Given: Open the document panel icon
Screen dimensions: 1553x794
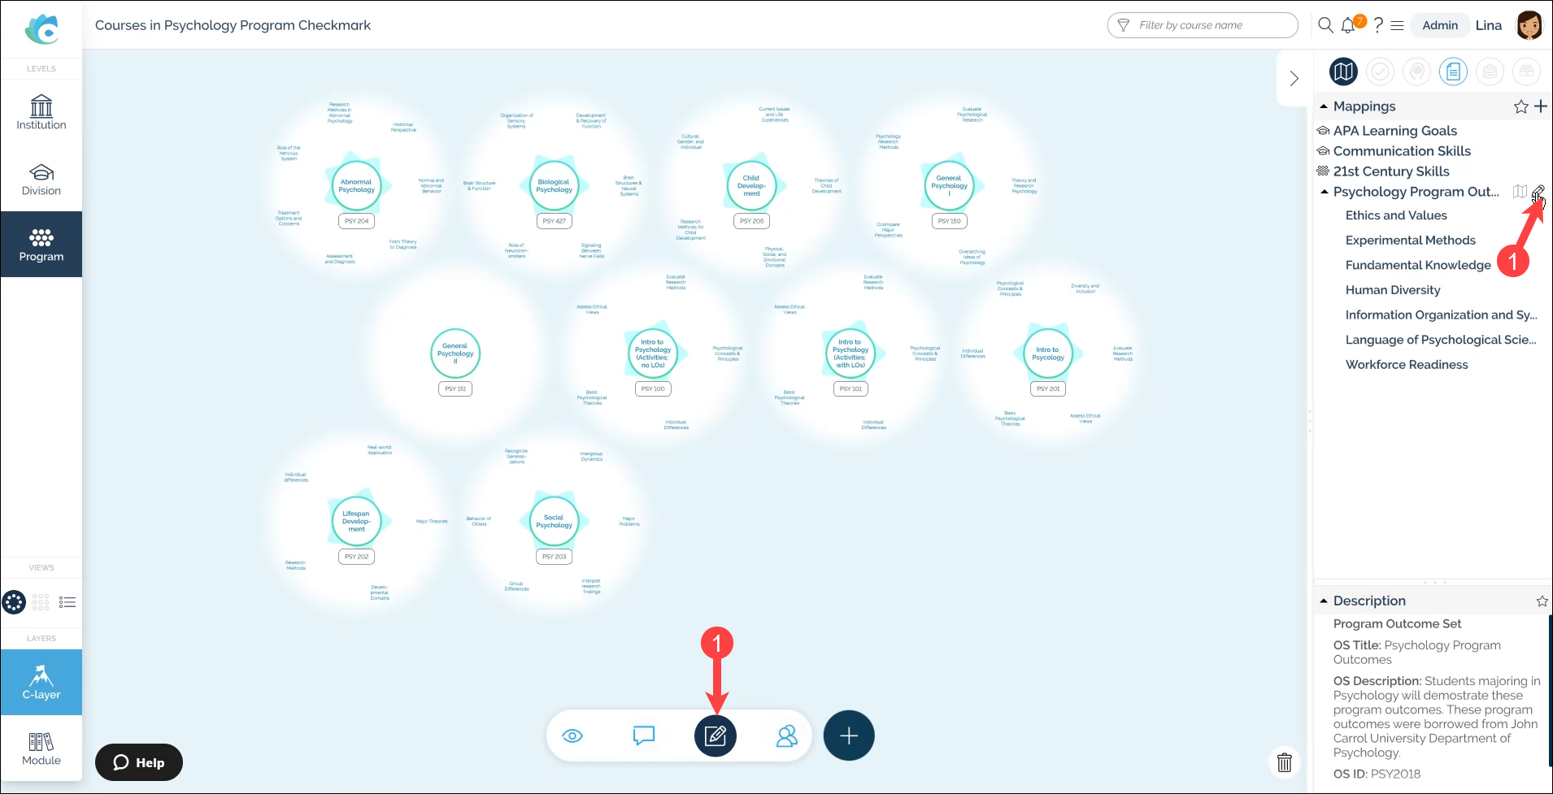Looking at the screenshot, I should pyautogui.click(x=1453, y=72).
